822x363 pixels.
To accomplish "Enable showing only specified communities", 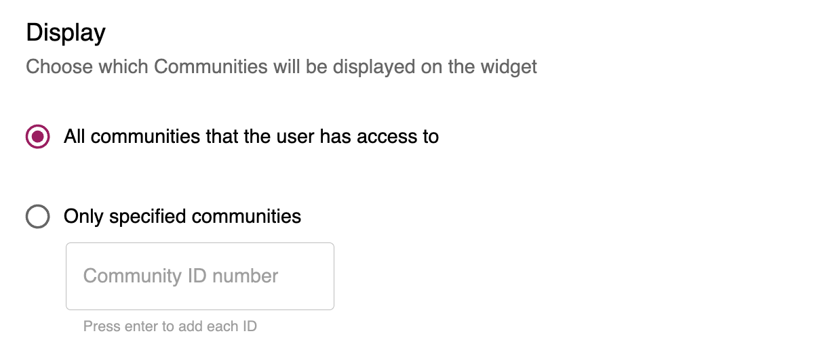I will pos(37,217).
